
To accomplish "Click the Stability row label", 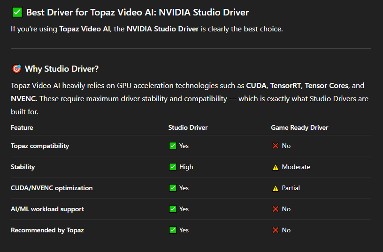I will [23, 167].
